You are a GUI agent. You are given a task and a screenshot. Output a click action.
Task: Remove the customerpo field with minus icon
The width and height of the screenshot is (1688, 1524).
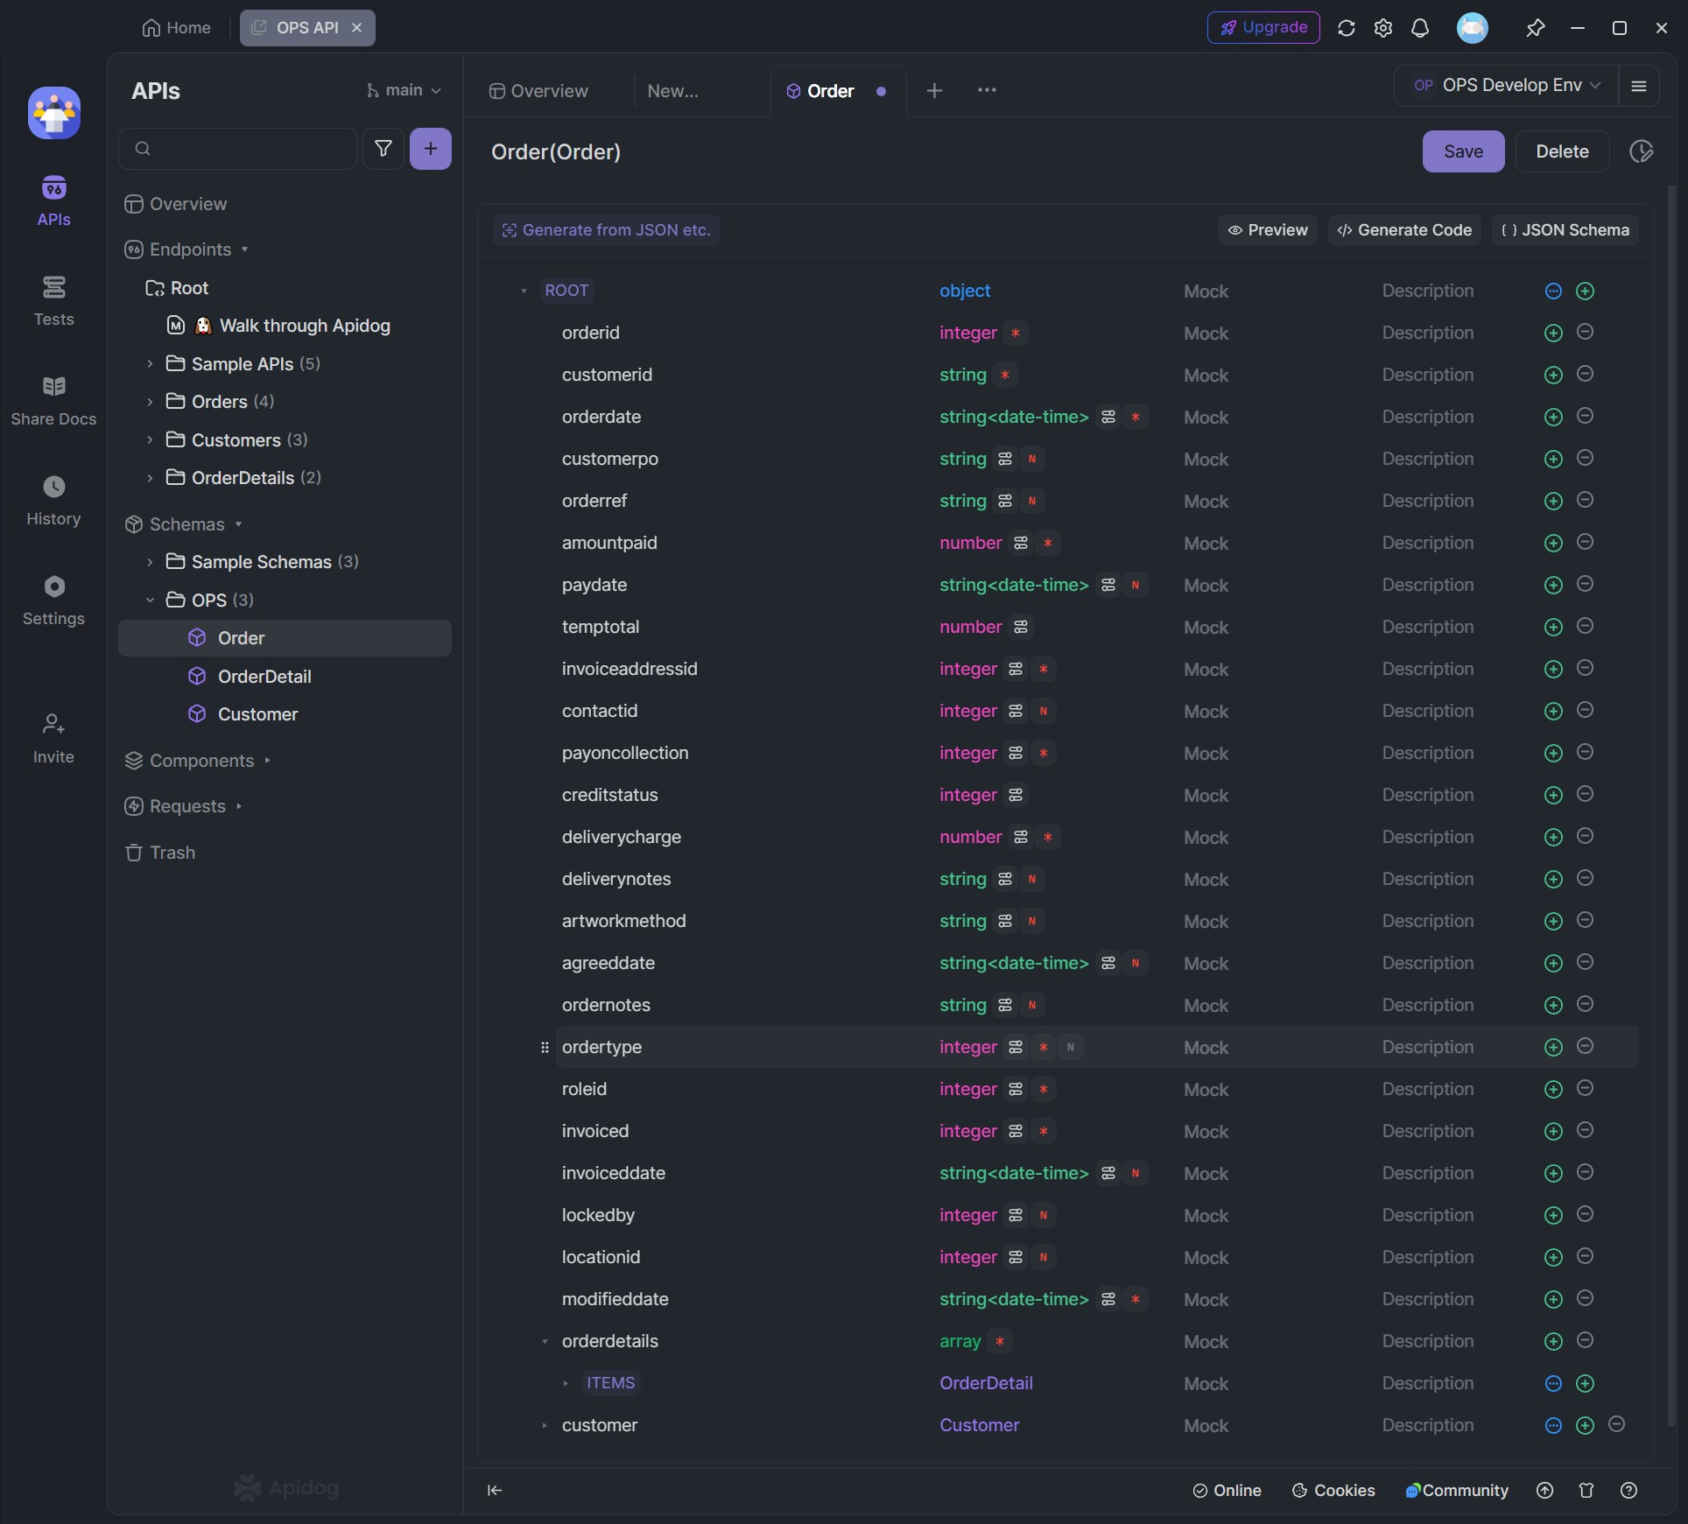(1585, 458)
